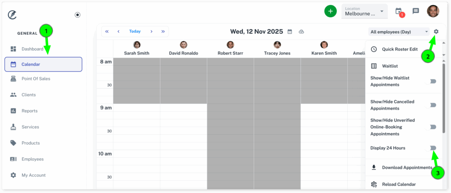
Task: Go to previous day arrow
Action: [118, 32]
